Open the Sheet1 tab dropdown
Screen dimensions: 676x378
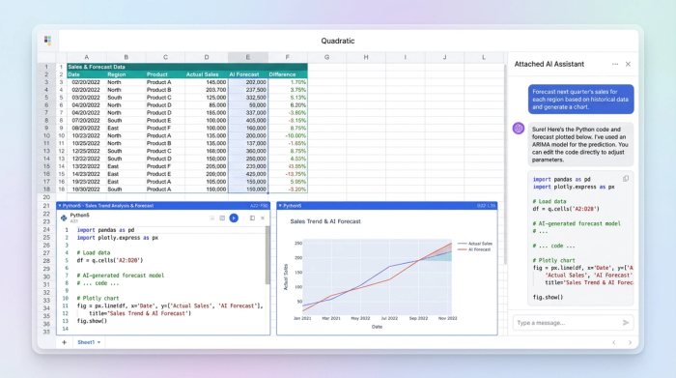[x=99, y=342]
